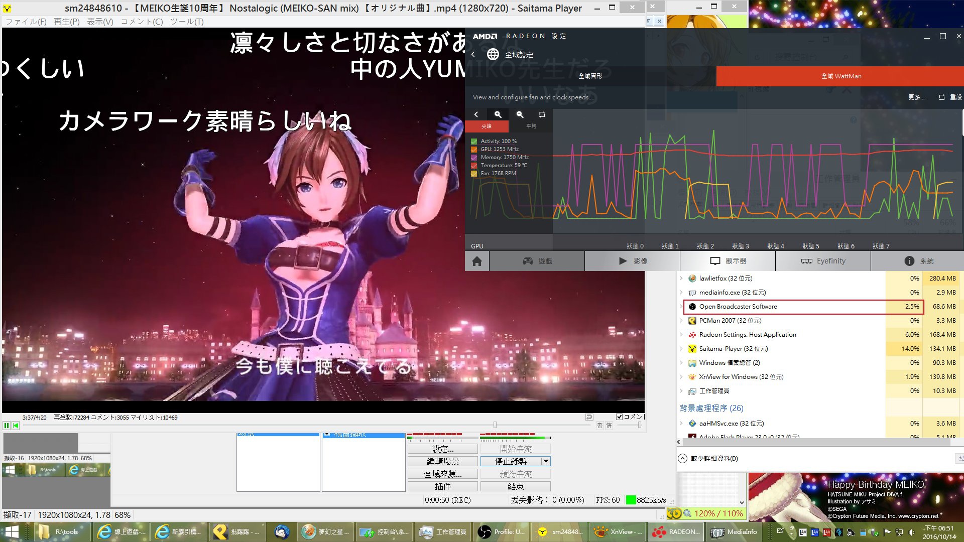Click the globe icon beside 全域設定
The width and height of the screenshot is (964, 542).
[493, 54]
